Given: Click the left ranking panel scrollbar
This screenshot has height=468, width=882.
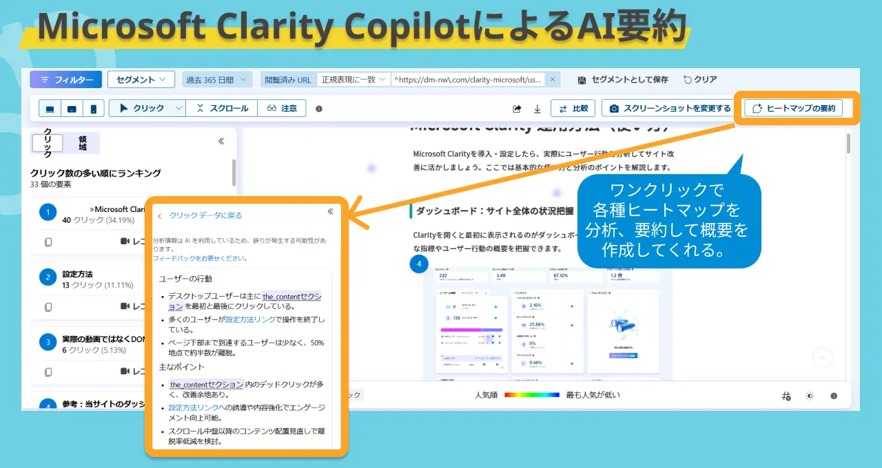Looking at the screenshot, I should tap(234, 172).
